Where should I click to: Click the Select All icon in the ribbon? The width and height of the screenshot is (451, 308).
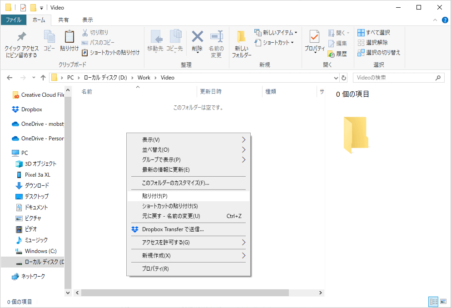pos(361,33)
